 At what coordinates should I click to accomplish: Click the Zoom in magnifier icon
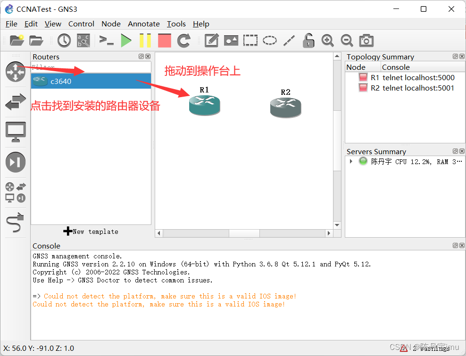pyautogui.click(x=327, y=41)
